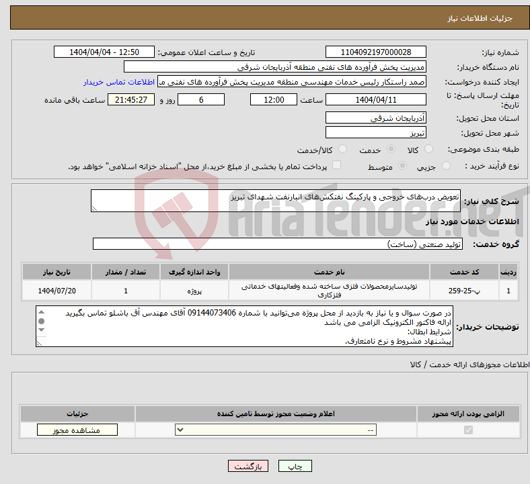Click the need number field 1104092197000028
This screenshot has height=484, width=530.
point(375,52)
